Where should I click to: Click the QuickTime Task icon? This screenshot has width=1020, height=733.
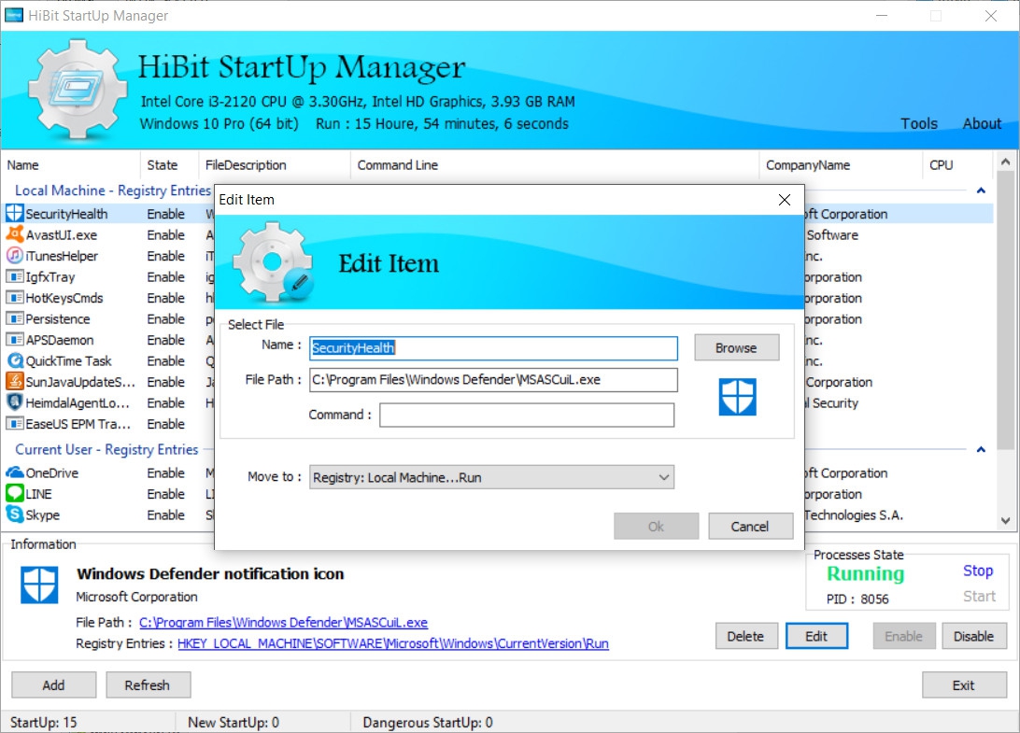14,360
